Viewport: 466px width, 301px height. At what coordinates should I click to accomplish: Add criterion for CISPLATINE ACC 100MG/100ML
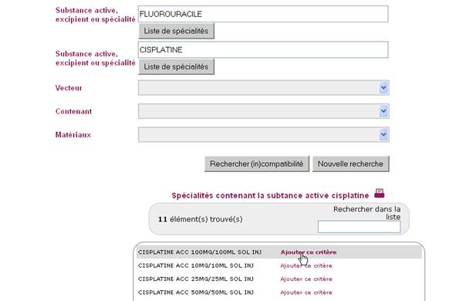pos(309,252)
